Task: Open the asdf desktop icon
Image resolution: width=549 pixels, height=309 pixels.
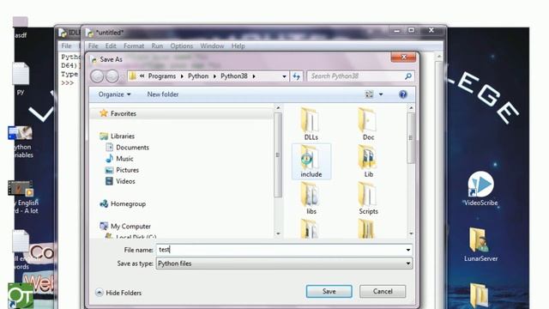Action: click(21, 27)
